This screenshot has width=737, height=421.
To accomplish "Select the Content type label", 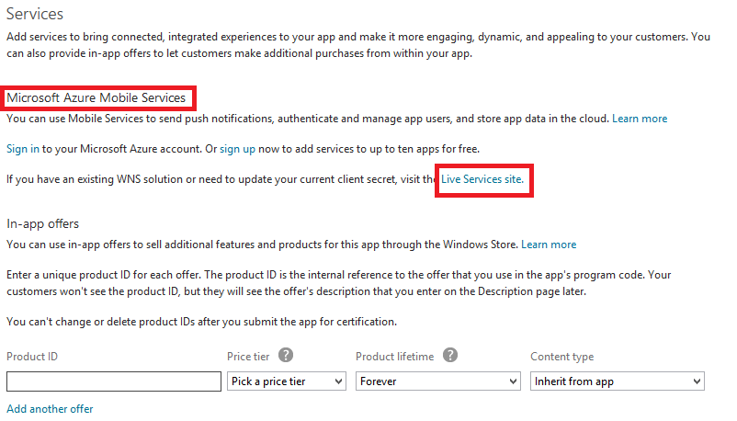I will (562, 357).
